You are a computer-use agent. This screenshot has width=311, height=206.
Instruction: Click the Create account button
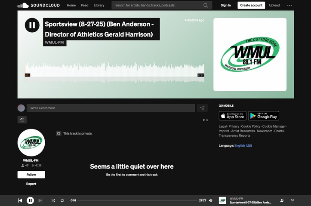click(x=251, y=5)
